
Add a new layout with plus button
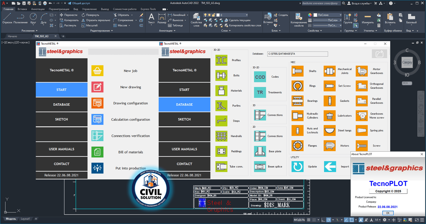36,219
